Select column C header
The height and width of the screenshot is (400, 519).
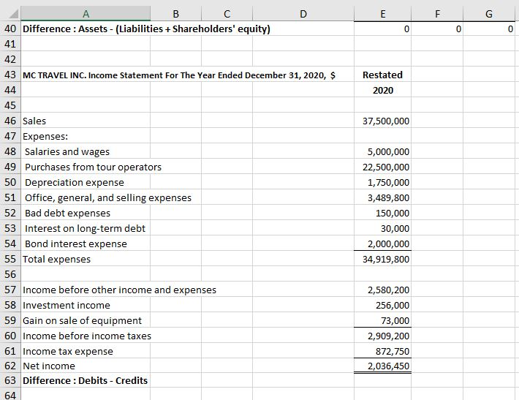point(227,14)
